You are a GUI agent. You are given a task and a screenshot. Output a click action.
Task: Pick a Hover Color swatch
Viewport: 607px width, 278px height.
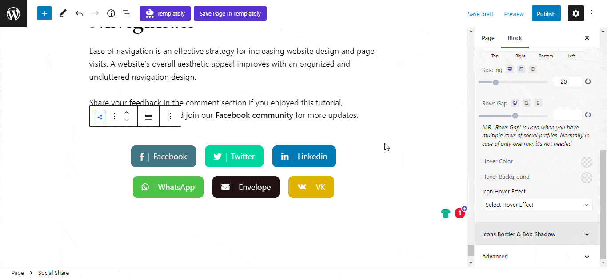[x=587, y=161]
